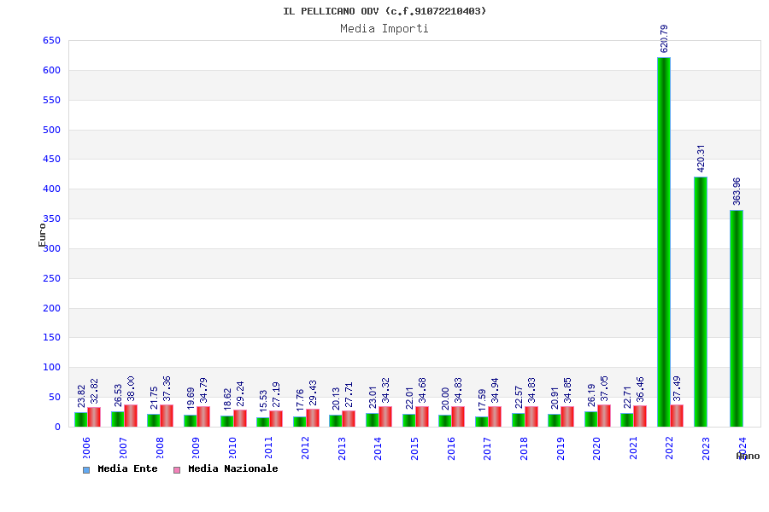Click the 2016 year axis label

click(x=451, y=448)
